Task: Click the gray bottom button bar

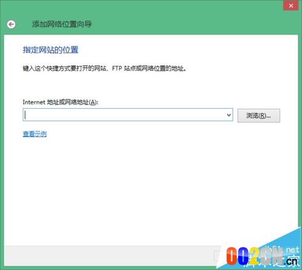Action: (113, 256)
